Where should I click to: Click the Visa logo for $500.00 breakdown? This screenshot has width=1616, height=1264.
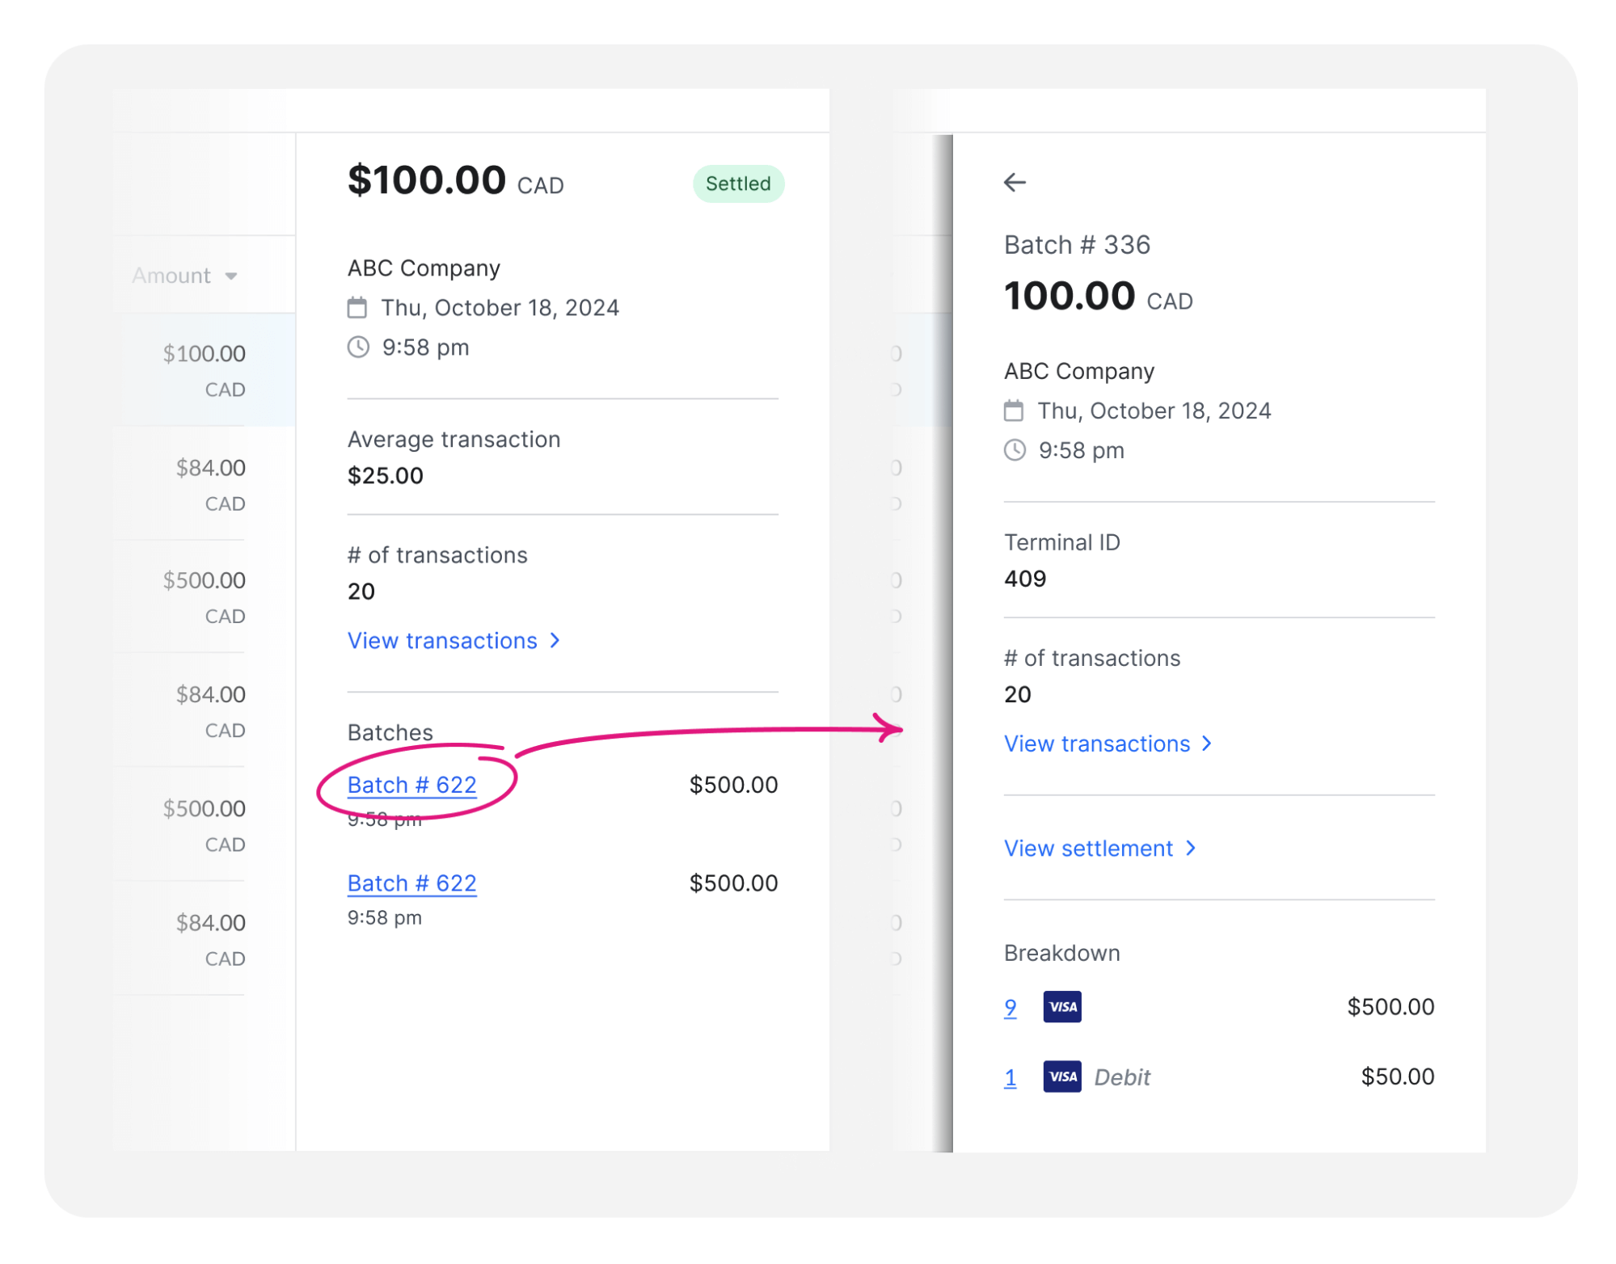coord(1062,1007)
